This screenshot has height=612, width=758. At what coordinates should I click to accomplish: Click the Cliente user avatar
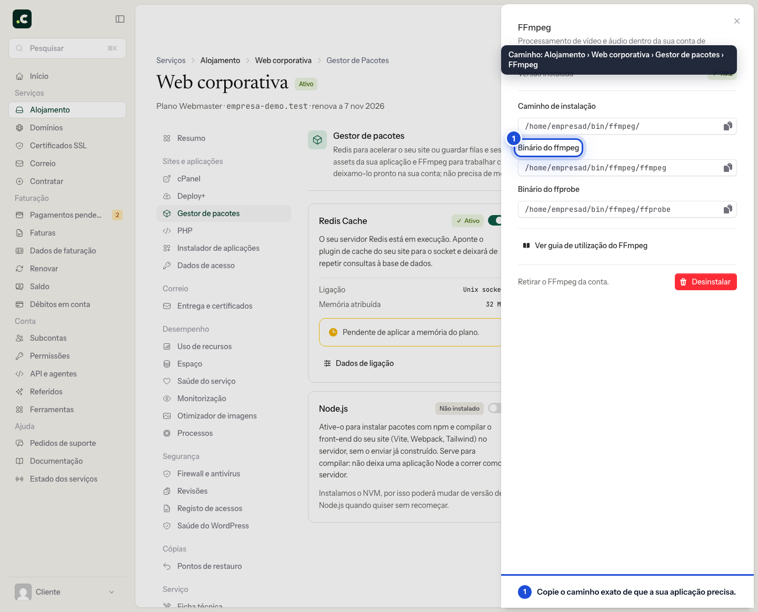(x=23, y=592)
